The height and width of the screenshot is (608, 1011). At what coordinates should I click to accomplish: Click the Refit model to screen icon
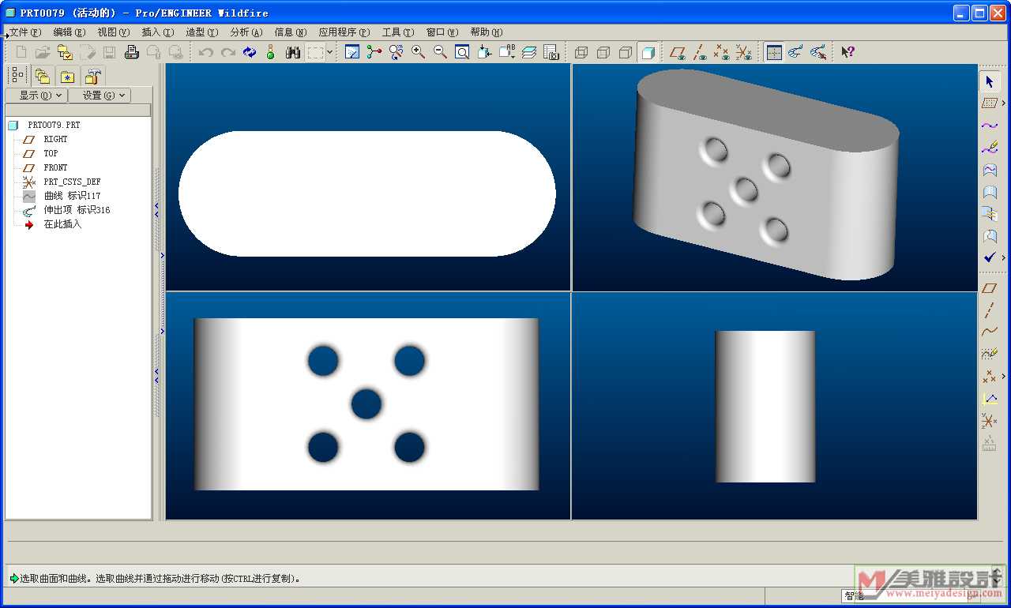pyautogui.click(x=462, y=52)
